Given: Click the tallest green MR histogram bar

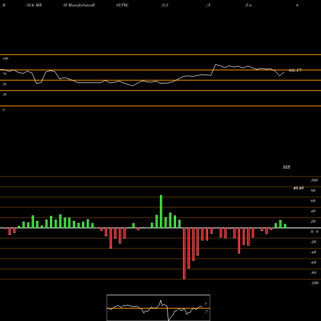Looking at the screenshot, I should click(161, 211).
